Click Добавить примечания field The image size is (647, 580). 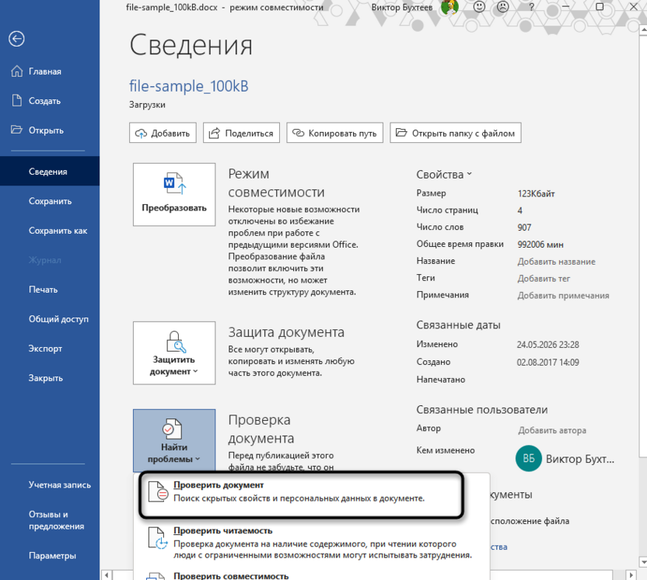pos(563,295)
